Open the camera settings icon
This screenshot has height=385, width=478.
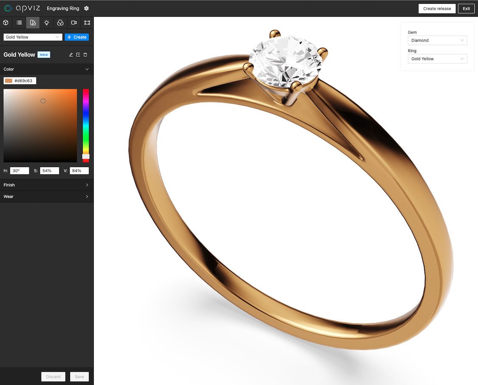click(x=73, y=22)
